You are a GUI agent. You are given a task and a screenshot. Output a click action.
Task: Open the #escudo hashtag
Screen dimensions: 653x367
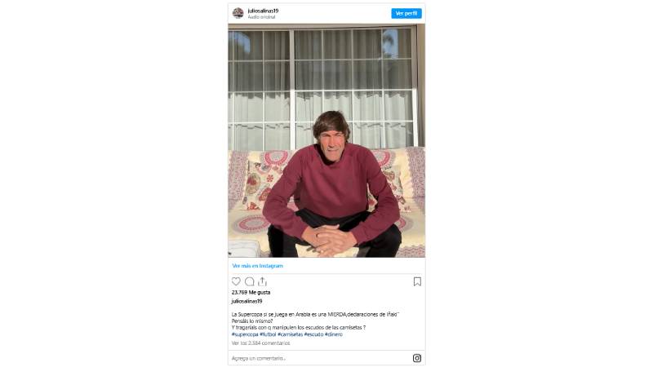[313, 334]
